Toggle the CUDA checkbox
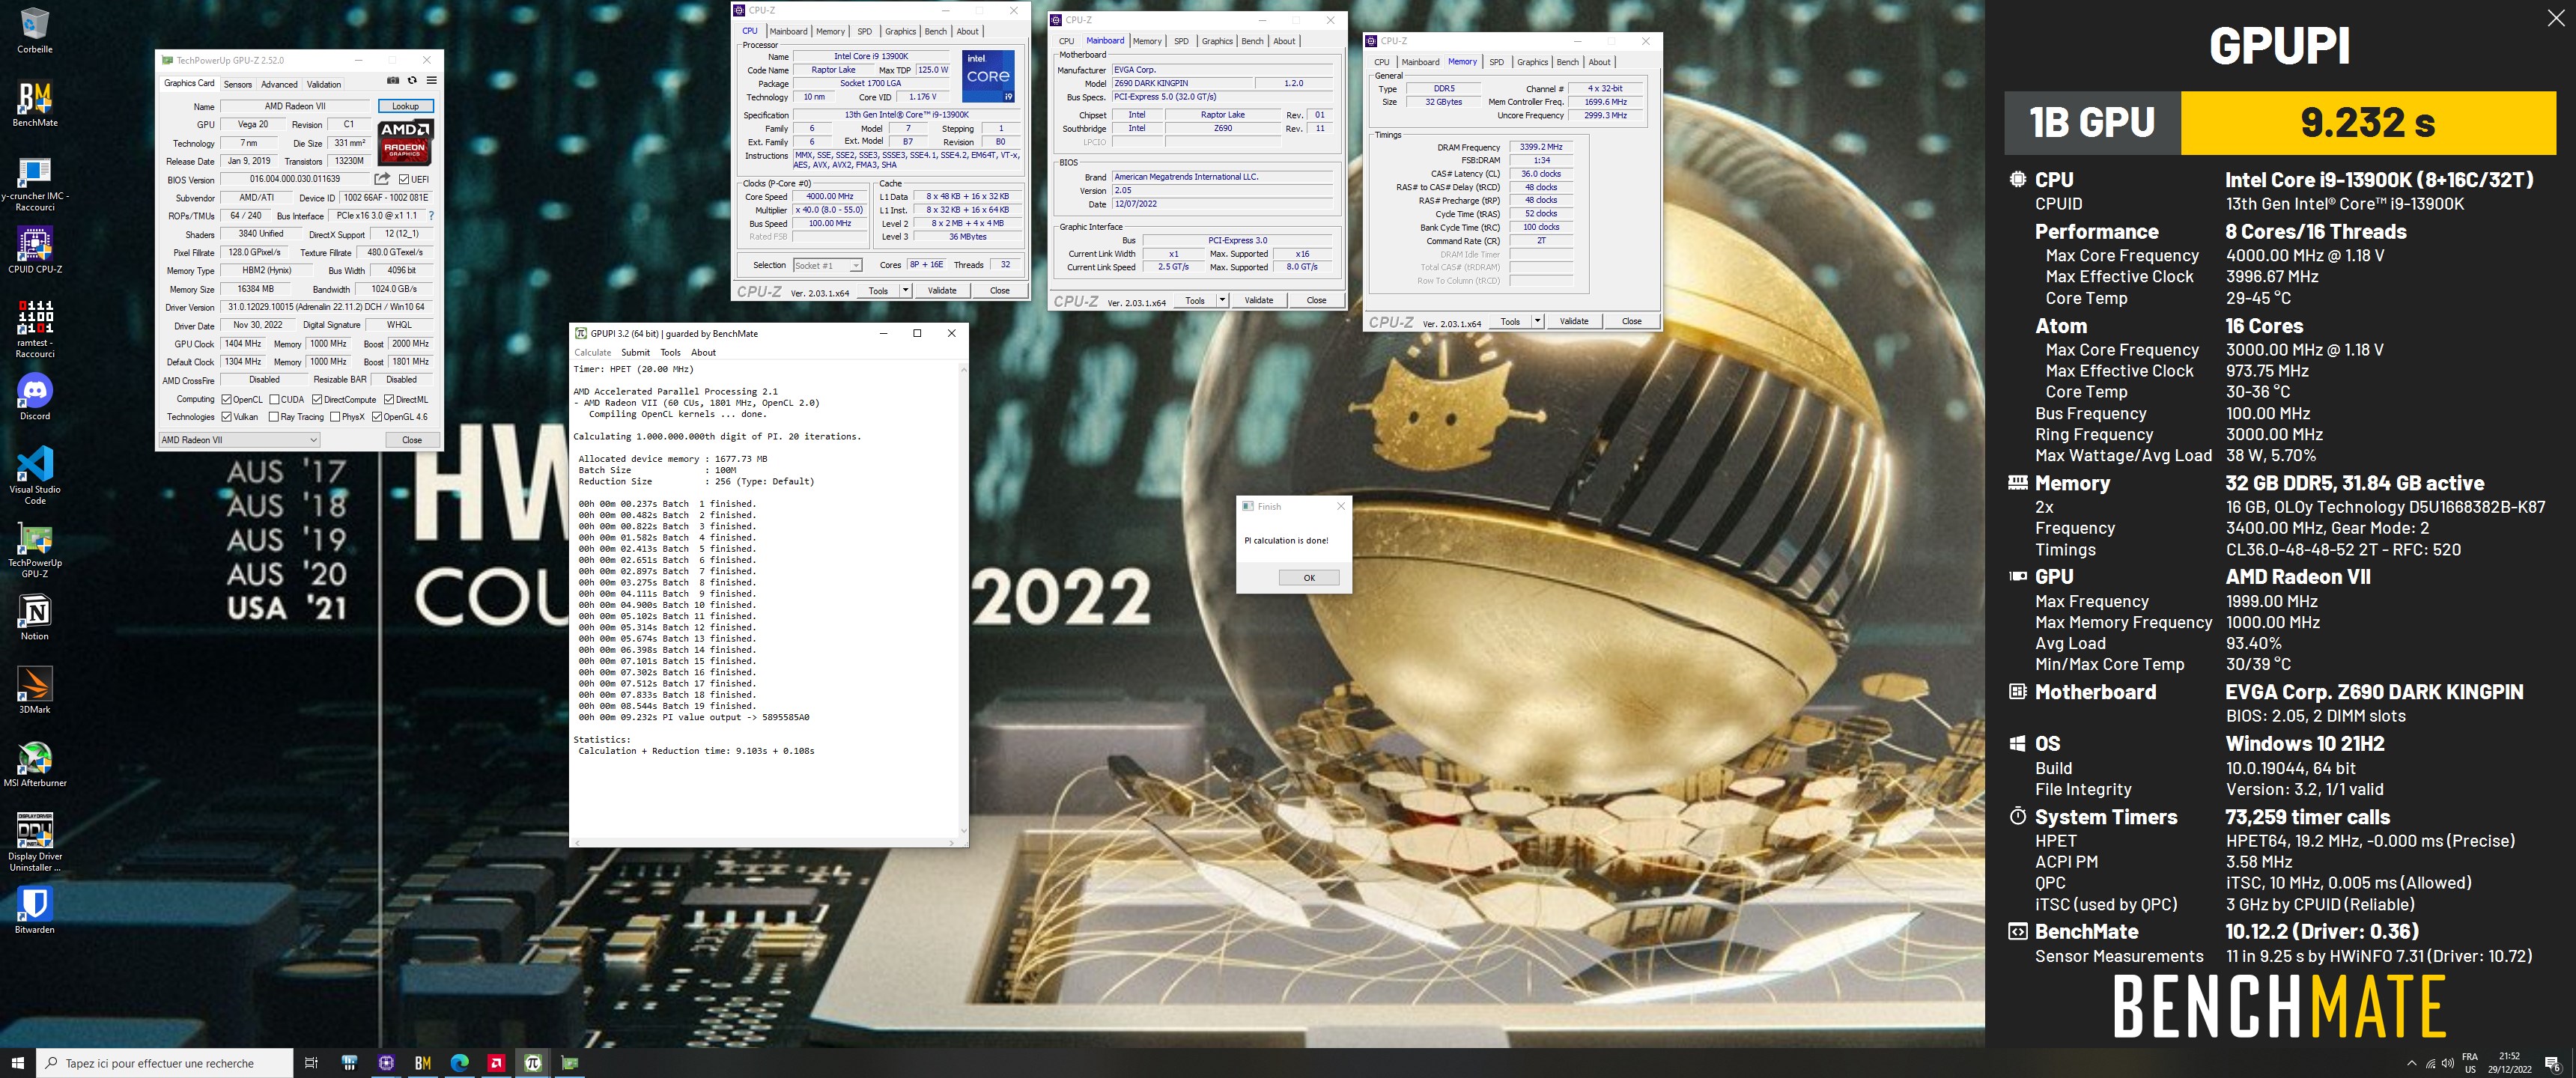 click(x=274, y=399)
